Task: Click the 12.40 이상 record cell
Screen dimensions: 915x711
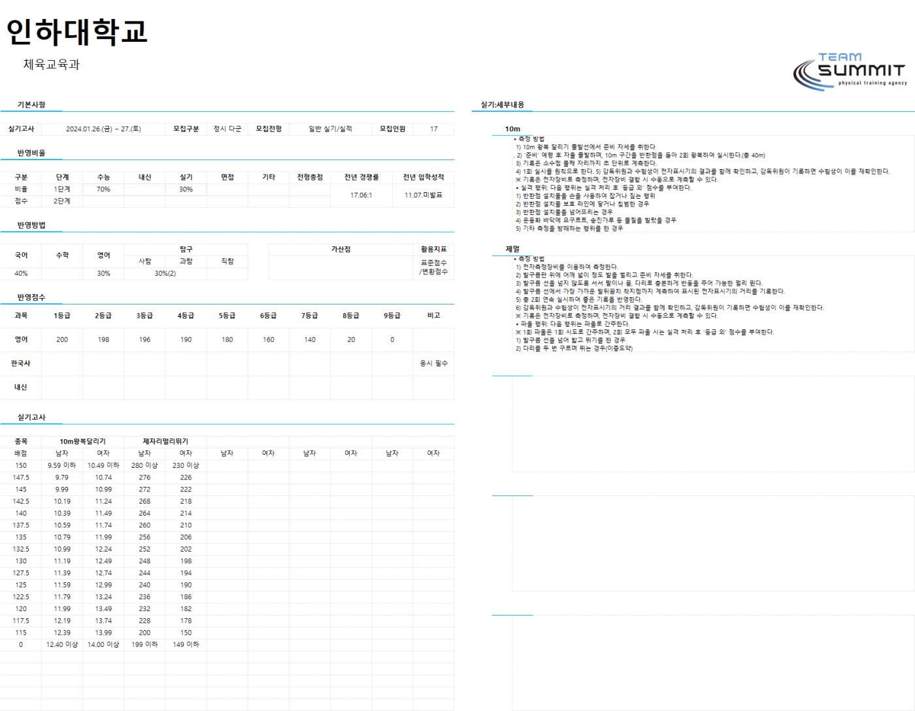Action: coord(62,644)
